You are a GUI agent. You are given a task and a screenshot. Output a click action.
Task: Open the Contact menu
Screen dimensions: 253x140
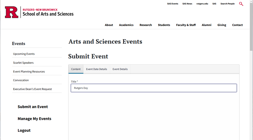click(237, 25)
